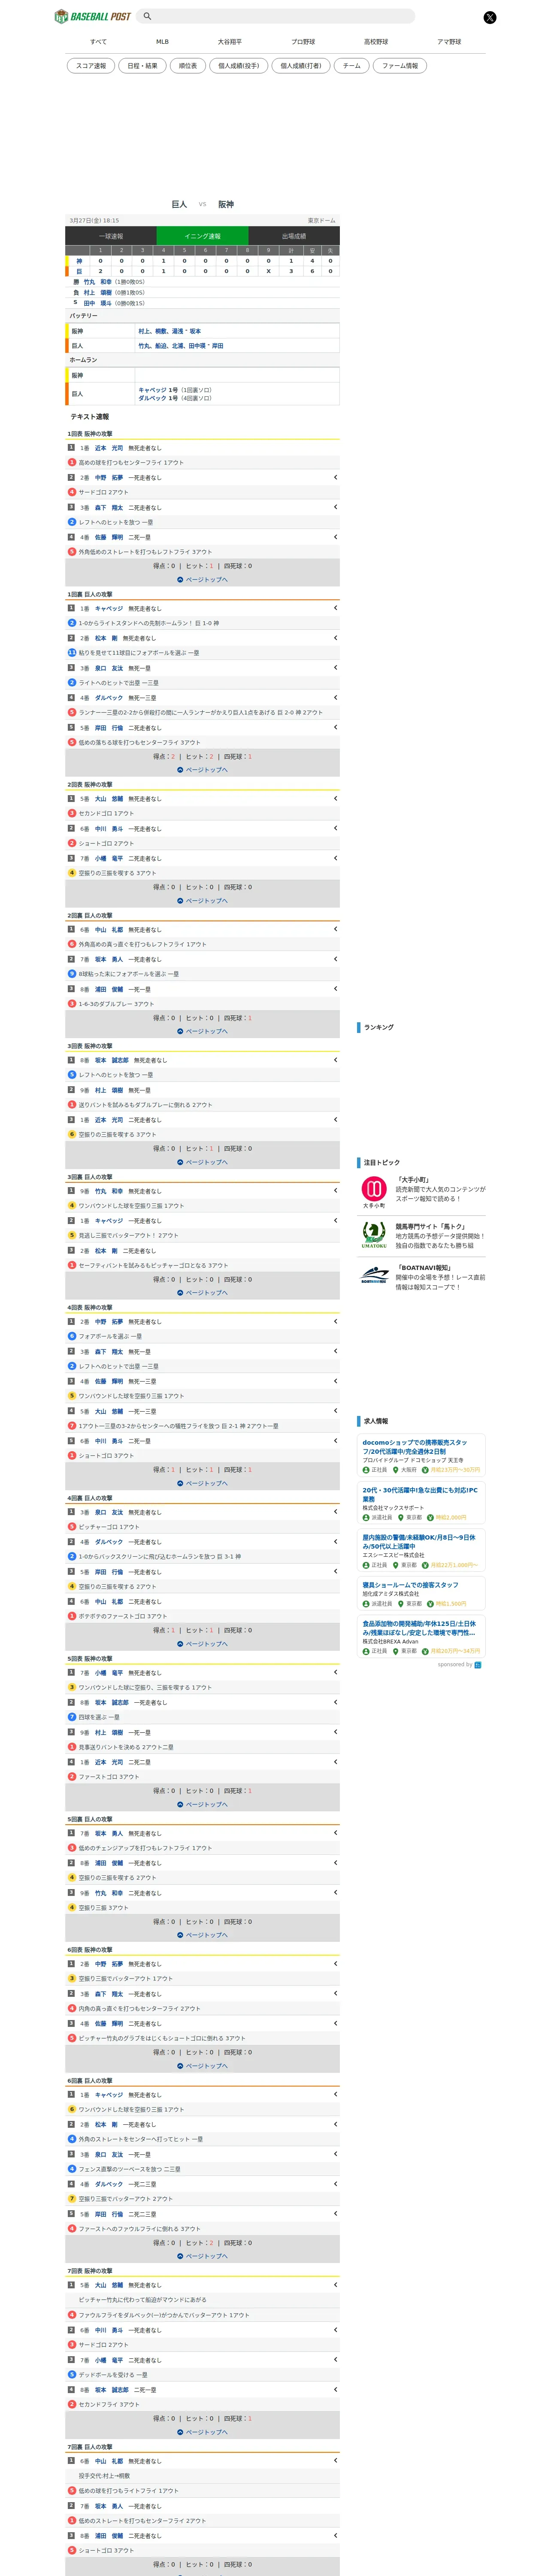Expand 2番 中野 拓夢 at-bat in 1回表

pyautogui.click(x=335, y=477)
